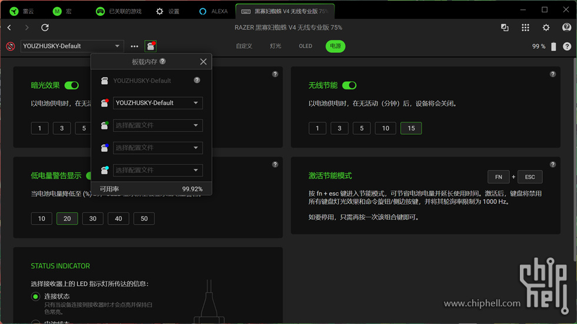Toggle the 无线节能 switch
Image resolution: width=577 pixels, height=324 pixels.
pyautogui.click(x=349, y=85)
